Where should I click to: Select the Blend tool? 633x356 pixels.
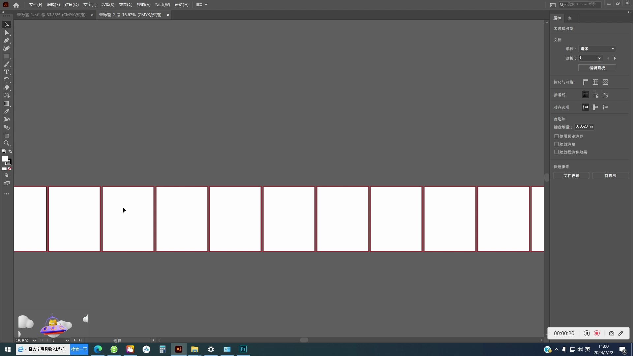tap(6, 128)
